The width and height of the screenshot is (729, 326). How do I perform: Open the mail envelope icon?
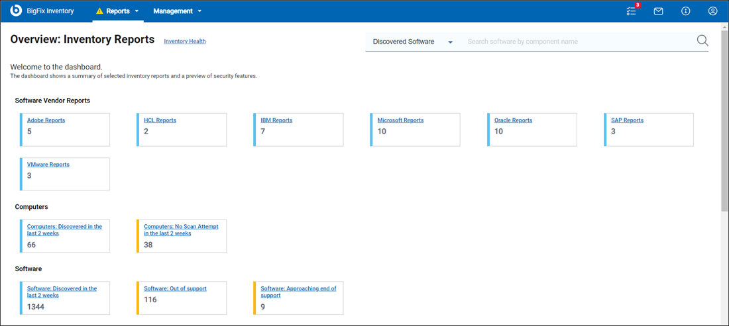[x=658, y=11]
